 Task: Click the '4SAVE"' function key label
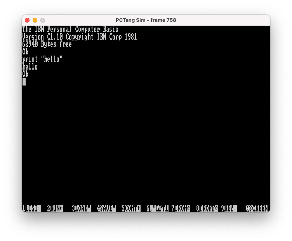tap(106, 208)
